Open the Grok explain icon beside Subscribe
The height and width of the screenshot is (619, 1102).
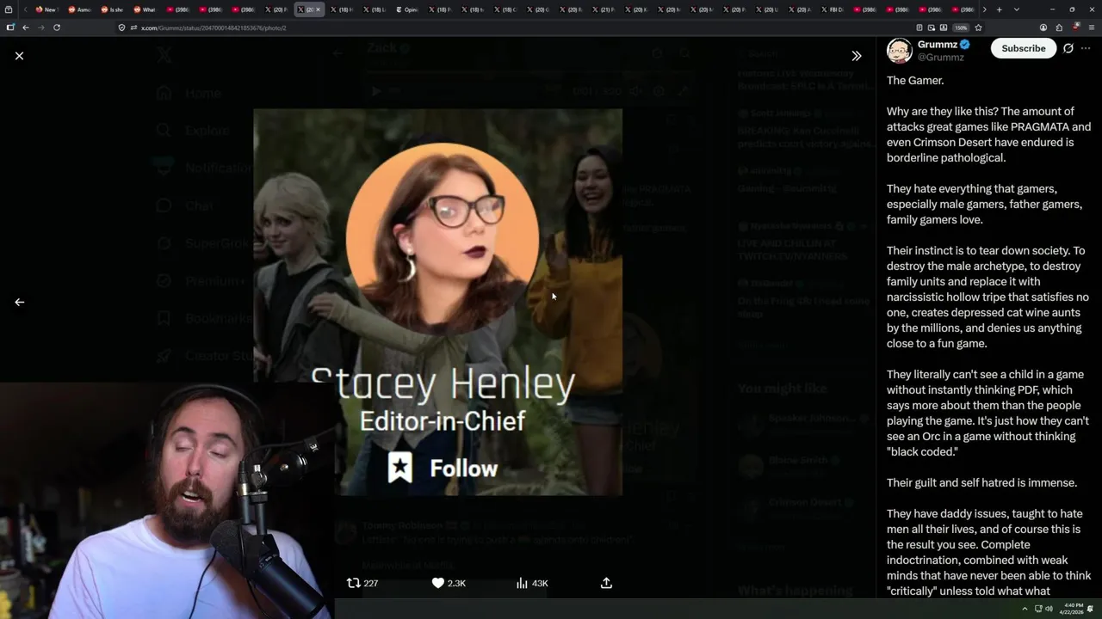pyautogui.click(x=1068, y=48)
